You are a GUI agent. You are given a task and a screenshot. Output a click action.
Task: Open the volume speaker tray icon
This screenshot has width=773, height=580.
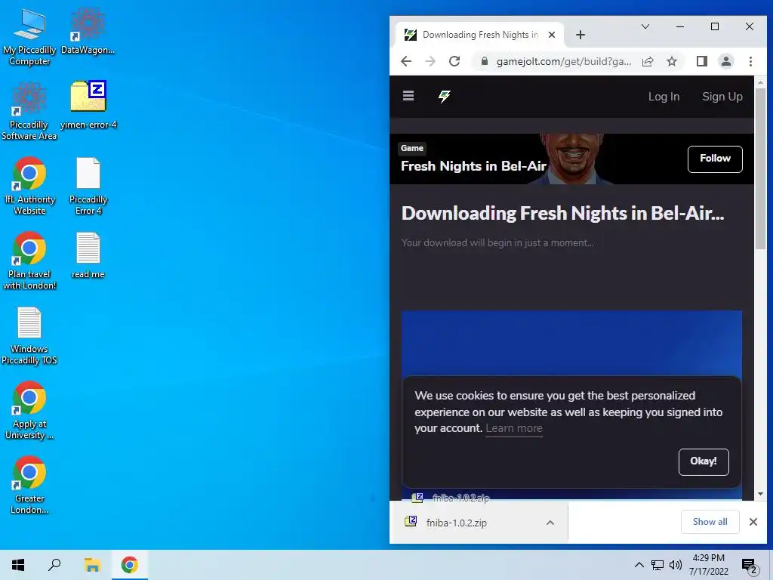[676, 565]
